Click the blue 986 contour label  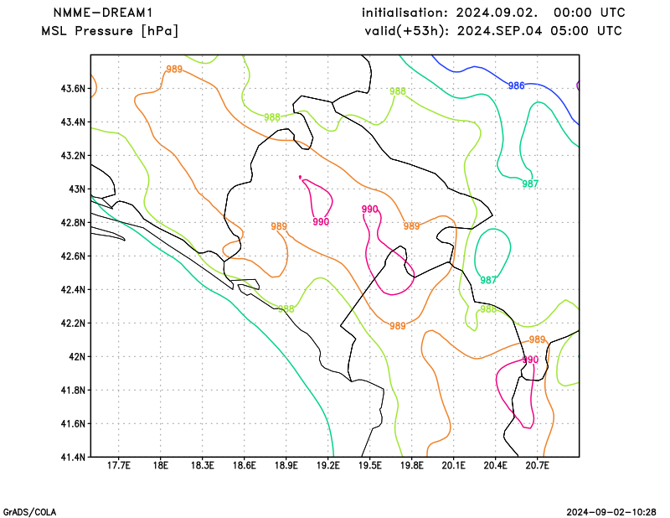pos(516,85)
